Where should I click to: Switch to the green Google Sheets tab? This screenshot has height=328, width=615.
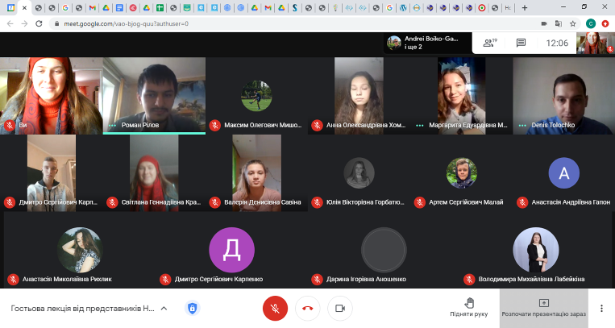(160, 7)
